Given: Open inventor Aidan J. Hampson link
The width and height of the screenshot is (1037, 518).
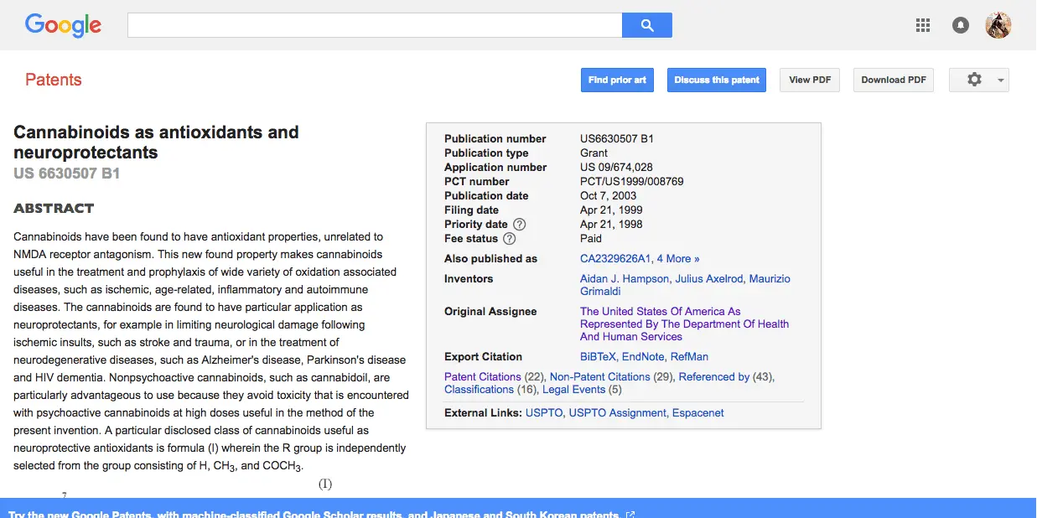Looking at the screenshot, I should click(625, 279).
